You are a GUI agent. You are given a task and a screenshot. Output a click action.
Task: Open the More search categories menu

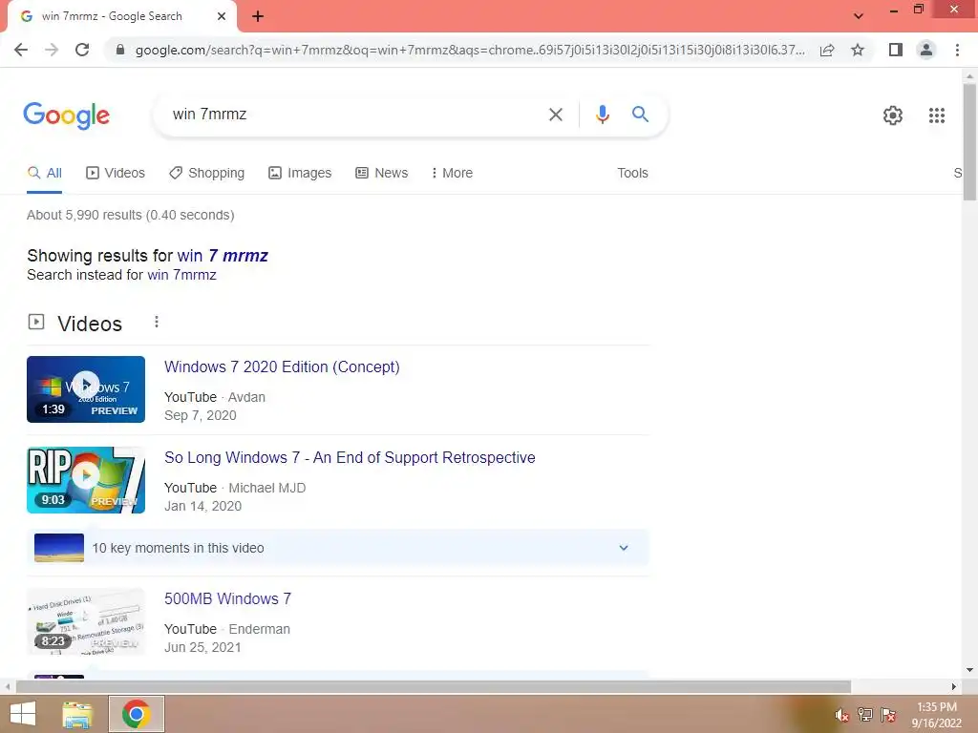tap(452, 173)
